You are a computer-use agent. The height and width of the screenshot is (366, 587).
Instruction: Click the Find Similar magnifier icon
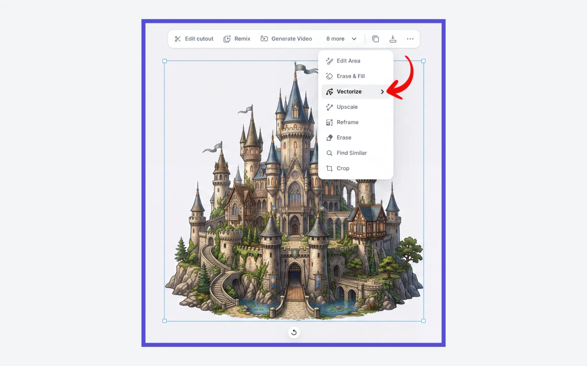click(330, 153)
